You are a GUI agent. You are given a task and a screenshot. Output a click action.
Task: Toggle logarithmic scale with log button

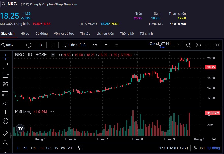202,148
